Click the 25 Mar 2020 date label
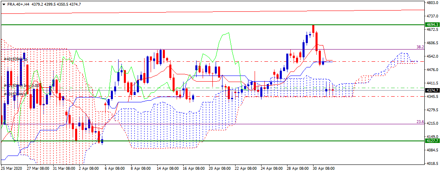 click(11, 169)
